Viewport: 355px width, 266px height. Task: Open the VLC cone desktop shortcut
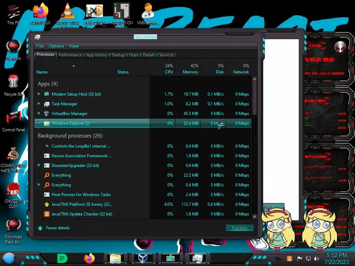point(68,14)
